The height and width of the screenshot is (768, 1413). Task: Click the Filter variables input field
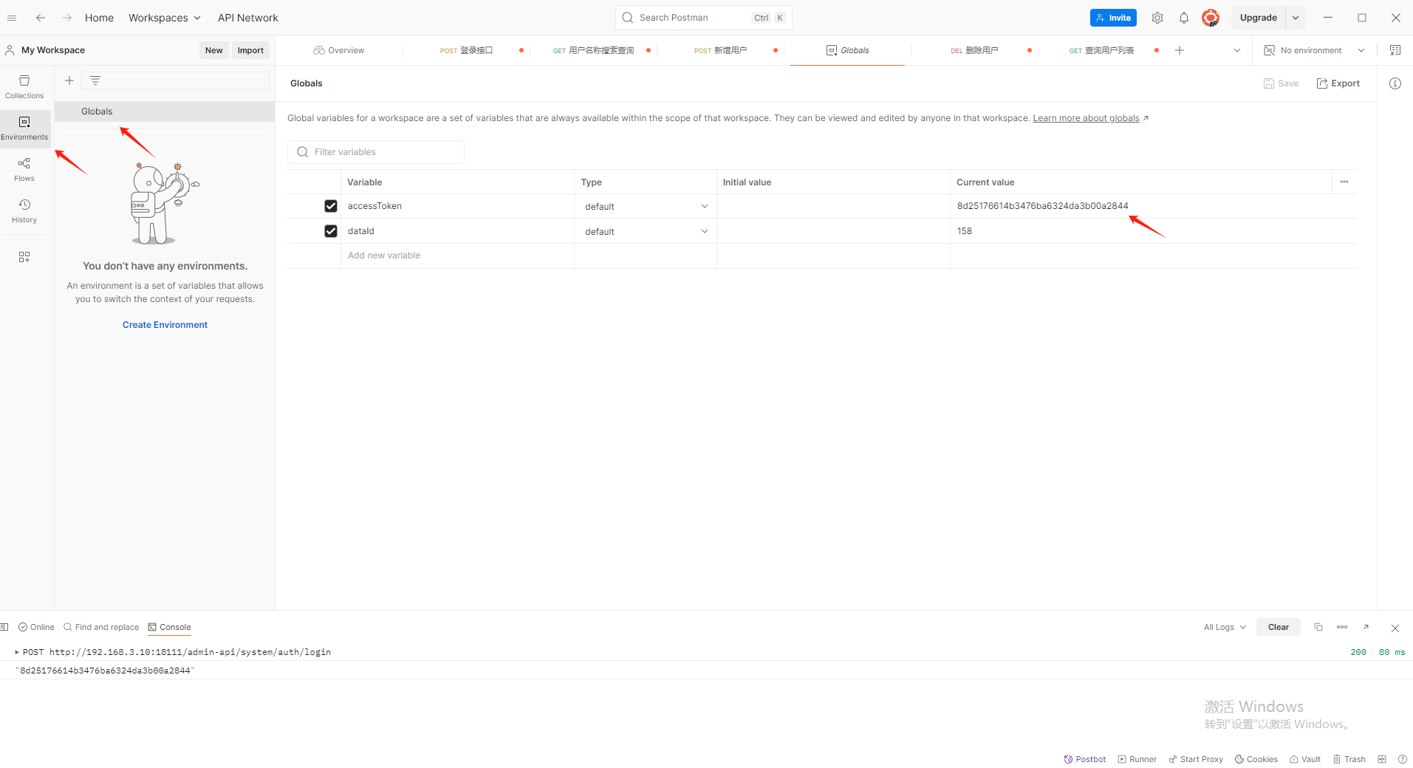point(376,151)
